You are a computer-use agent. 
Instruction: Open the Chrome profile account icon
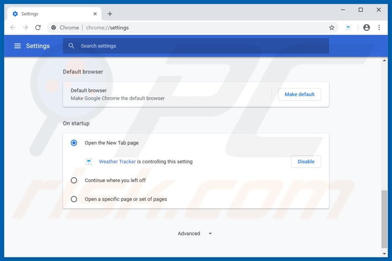[x=367, y=27]
